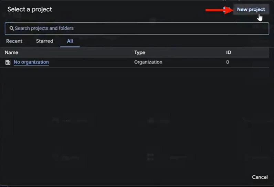Viewport: 274px width, 187px height.
Task: Click the Name column header
Action: coord(12,52)
